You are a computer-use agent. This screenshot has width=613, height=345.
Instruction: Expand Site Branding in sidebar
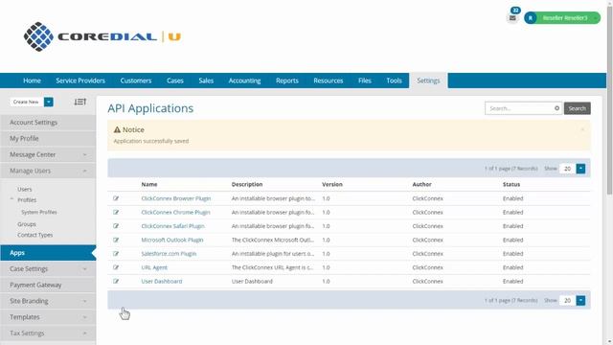click(x=85, y=301)
